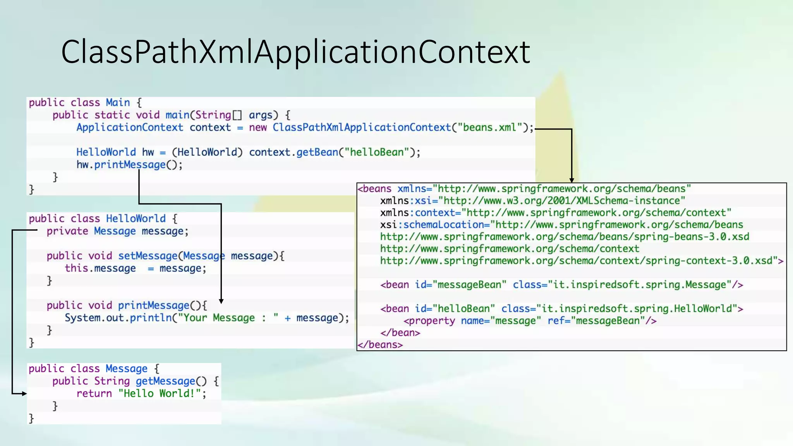Click the 'public void setMessage' method line
This screenshot has width=793, height=446.
(x=166, y=256)
